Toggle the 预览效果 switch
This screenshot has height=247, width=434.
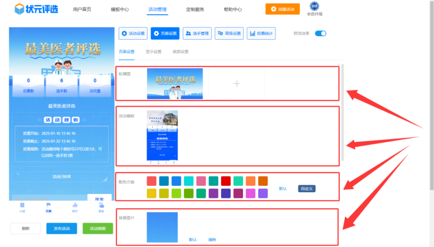click(x=321, y=33)
